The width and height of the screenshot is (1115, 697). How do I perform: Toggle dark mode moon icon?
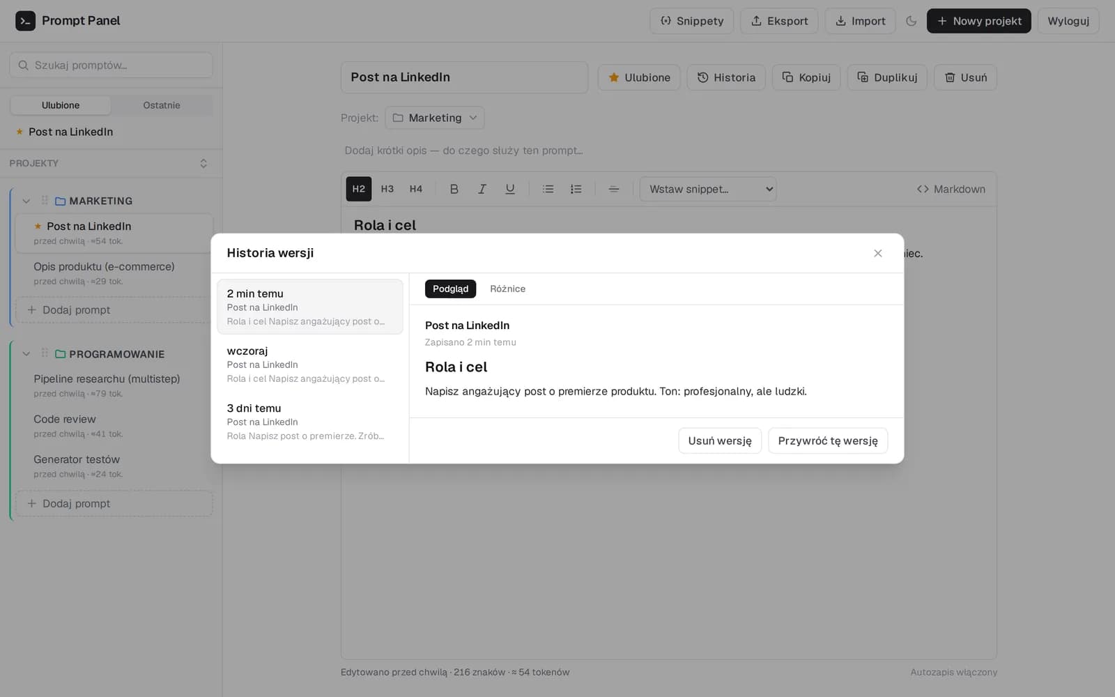pos(911,21)
